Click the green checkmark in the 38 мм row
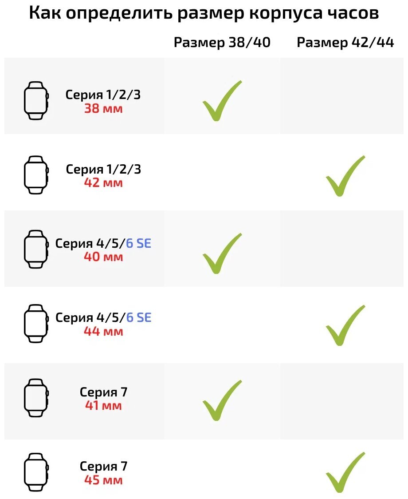 [x=221, y=102]
